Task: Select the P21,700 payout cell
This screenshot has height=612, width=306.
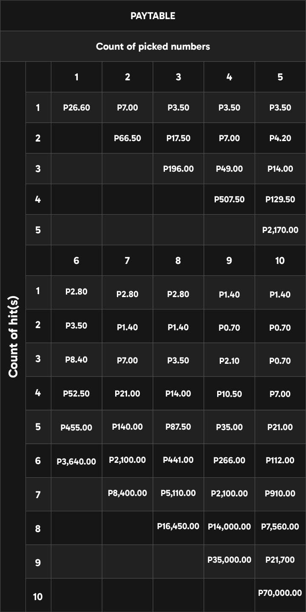Action: (280, 560)
